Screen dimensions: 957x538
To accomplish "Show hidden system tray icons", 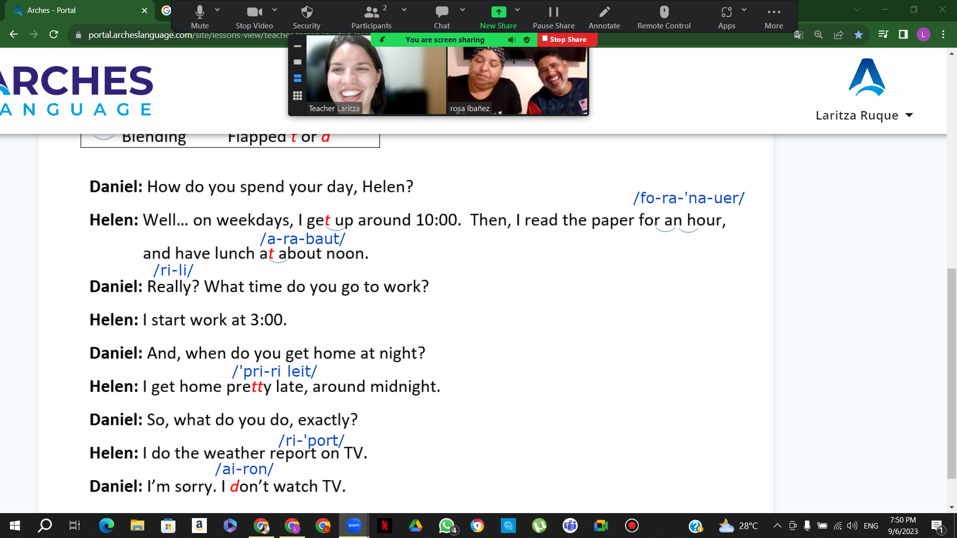I will (777, 526).
